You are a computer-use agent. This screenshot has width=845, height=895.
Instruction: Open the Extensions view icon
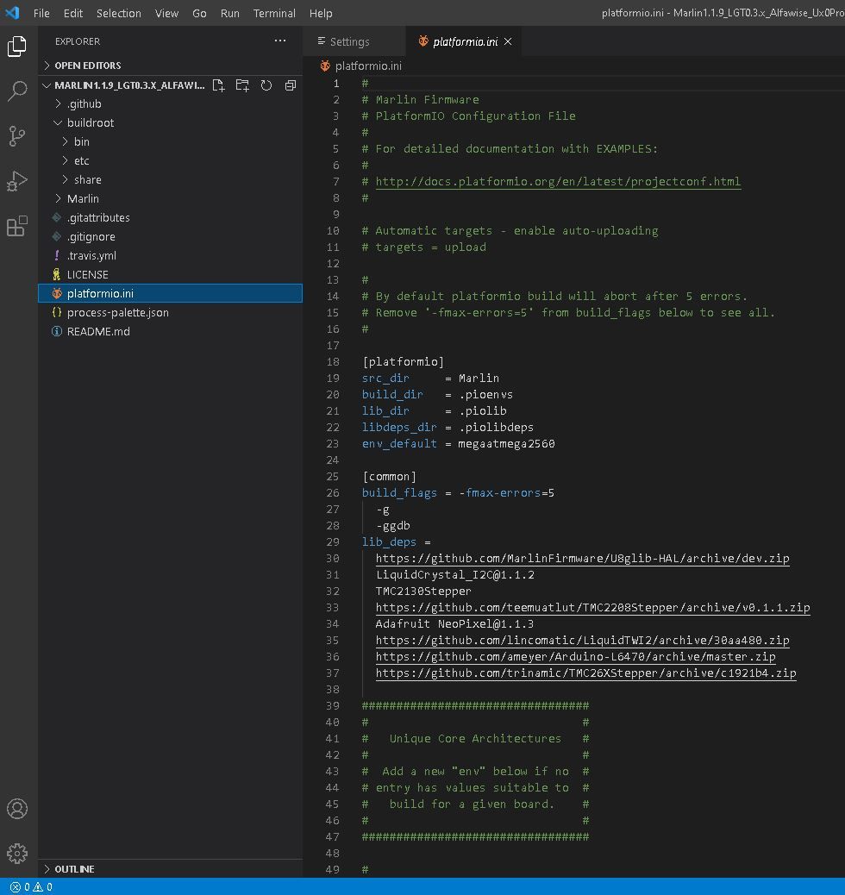(17, 226)
